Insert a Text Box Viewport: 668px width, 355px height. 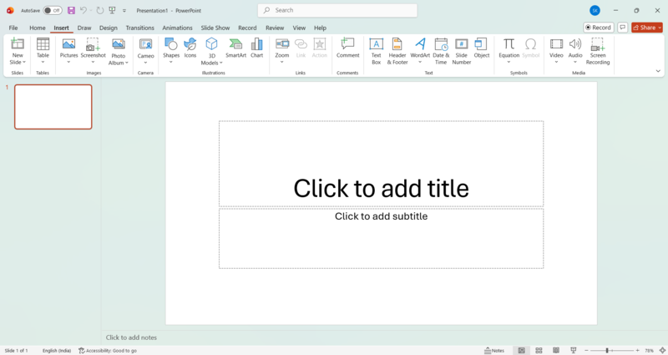377,51
